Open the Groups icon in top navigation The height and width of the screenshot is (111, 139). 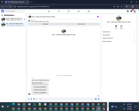[x=89, y=11]
